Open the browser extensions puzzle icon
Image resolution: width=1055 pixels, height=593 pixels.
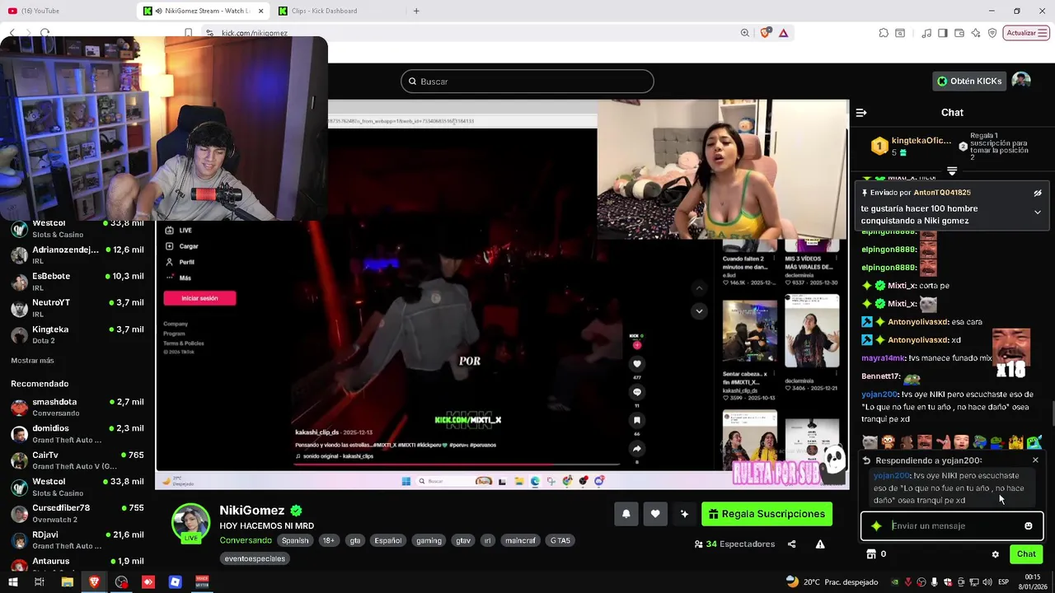(884, 33)
